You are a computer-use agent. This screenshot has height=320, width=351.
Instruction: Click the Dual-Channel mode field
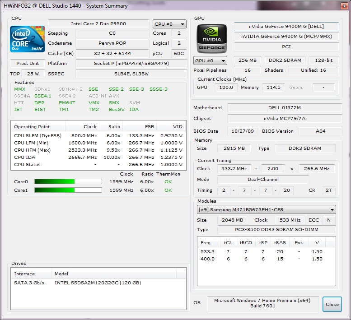click(x=263, y=179)
